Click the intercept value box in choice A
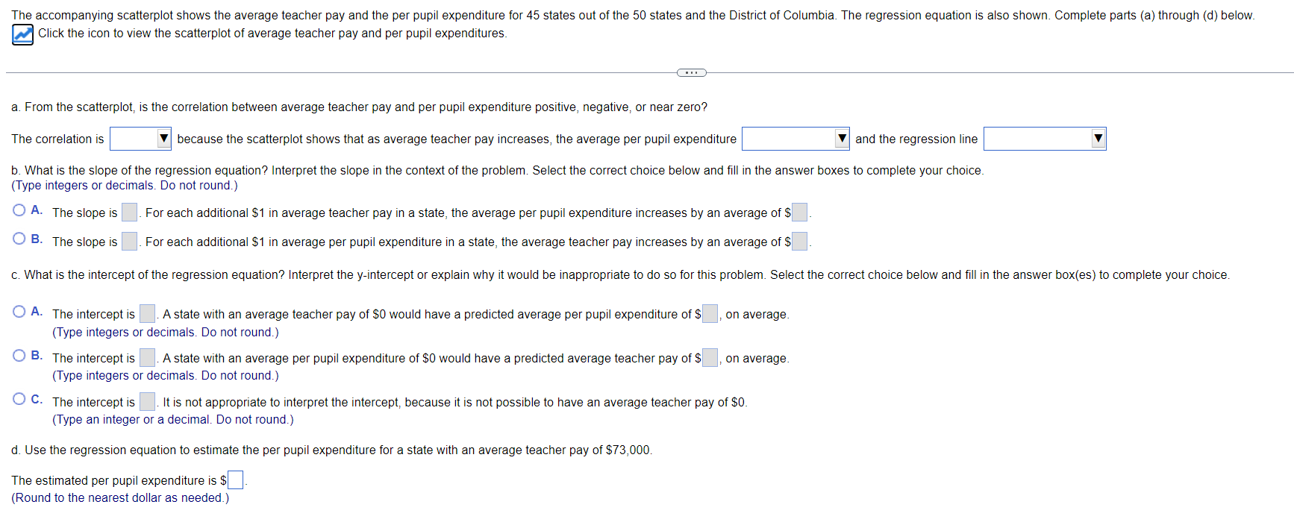Viewport: 1294px width, 525px height. pos(147,313)
